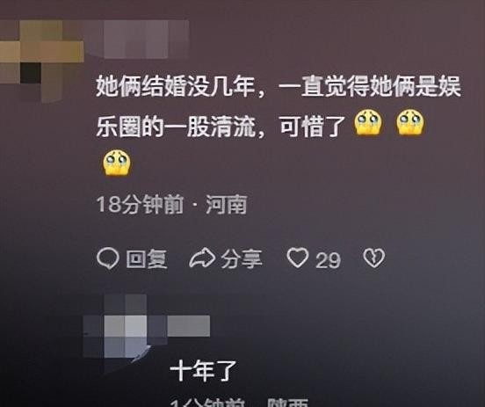485x407 pixels.
Task: Click the crying emoji on its own line
Action: click(117, 163)
